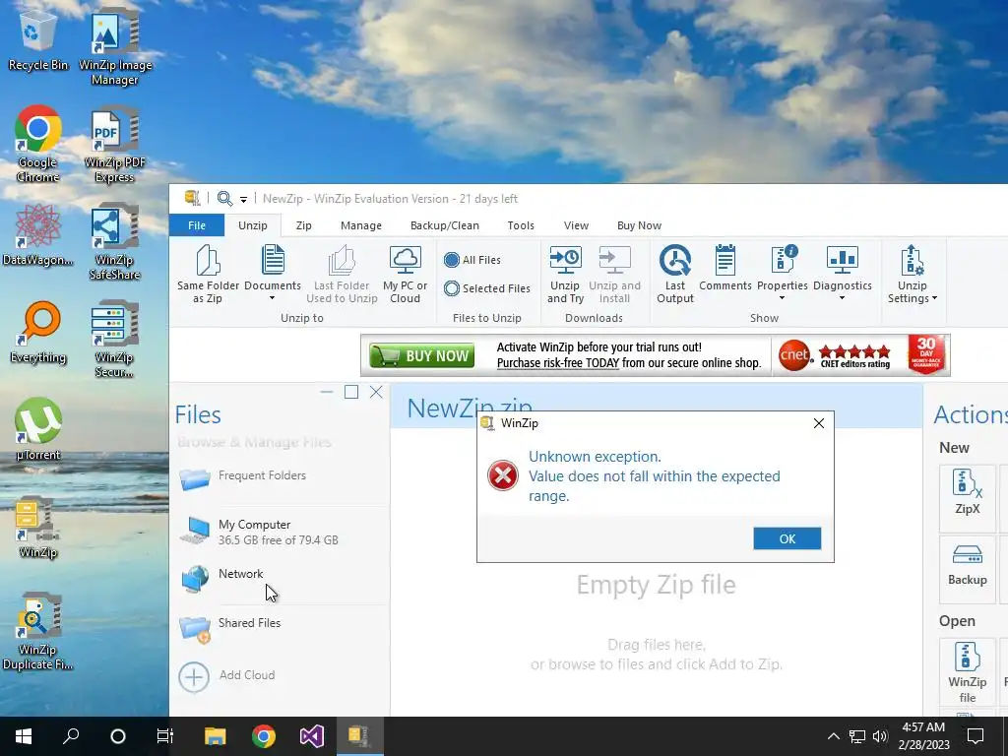
Task: Minimize the Files pane
Action: (x=327, y=392)
